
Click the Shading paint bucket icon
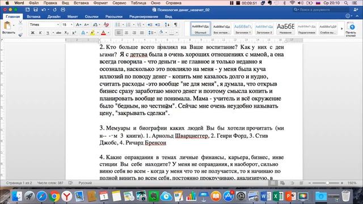click(161, 33)
